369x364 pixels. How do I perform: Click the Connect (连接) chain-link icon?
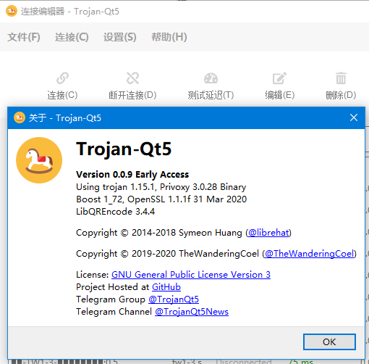click(62, 78)
